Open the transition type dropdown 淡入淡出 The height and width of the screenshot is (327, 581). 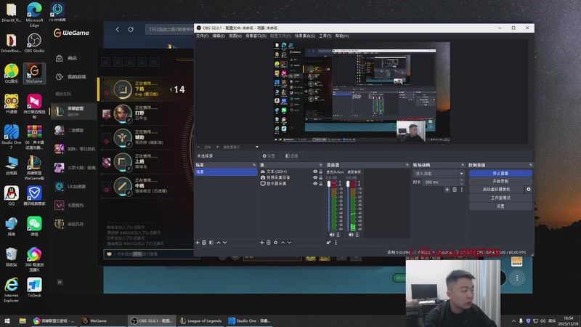(439, 174)
